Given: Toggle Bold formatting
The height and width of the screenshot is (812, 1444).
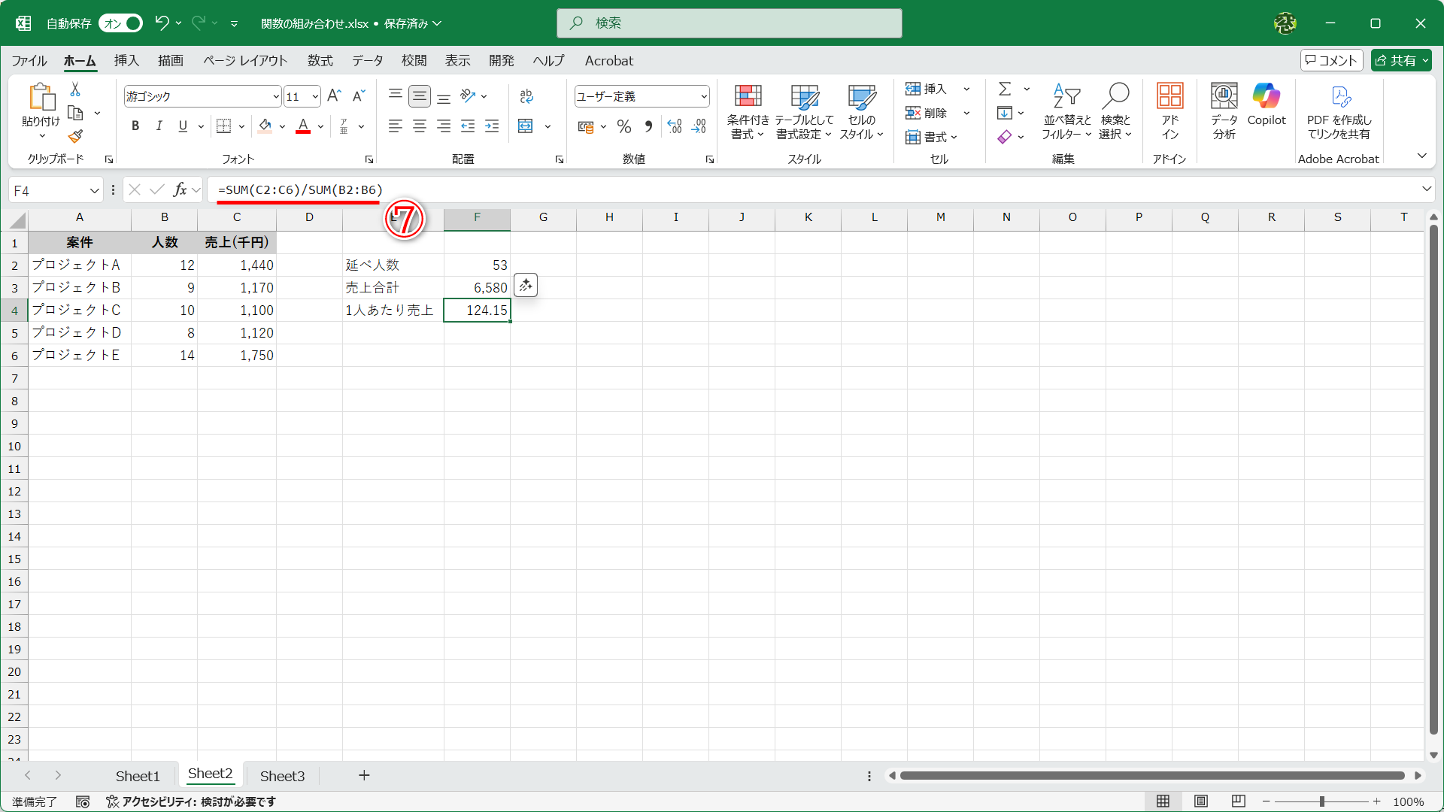Looking at the screenshot, I should (135, 126).
